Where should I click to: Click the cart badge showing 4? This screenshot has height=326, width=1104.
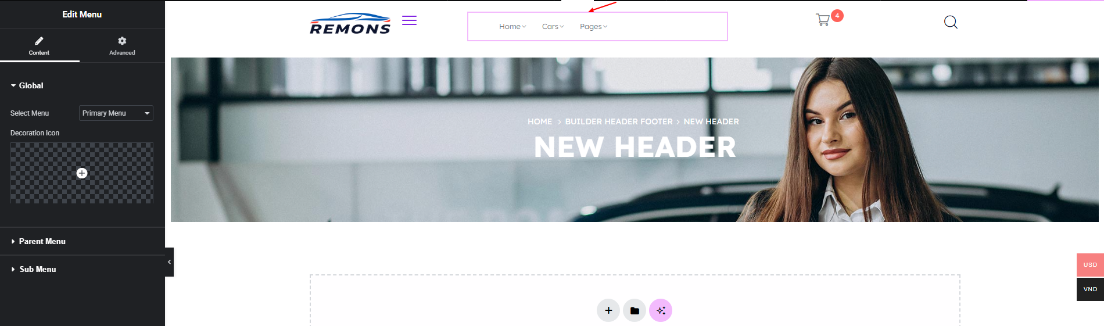click(x=837, y=16)
